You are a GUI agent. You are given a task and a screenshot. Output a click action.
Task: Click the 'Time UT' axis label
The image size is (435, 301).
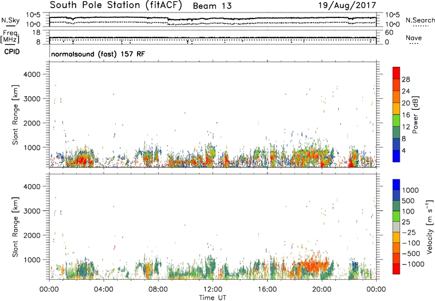click(213, 298)
